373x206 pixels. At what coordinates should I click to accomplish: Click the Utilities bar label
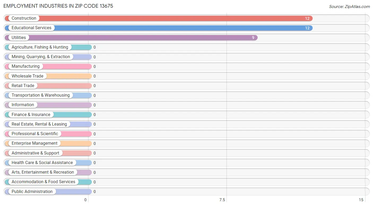[19, 38]
